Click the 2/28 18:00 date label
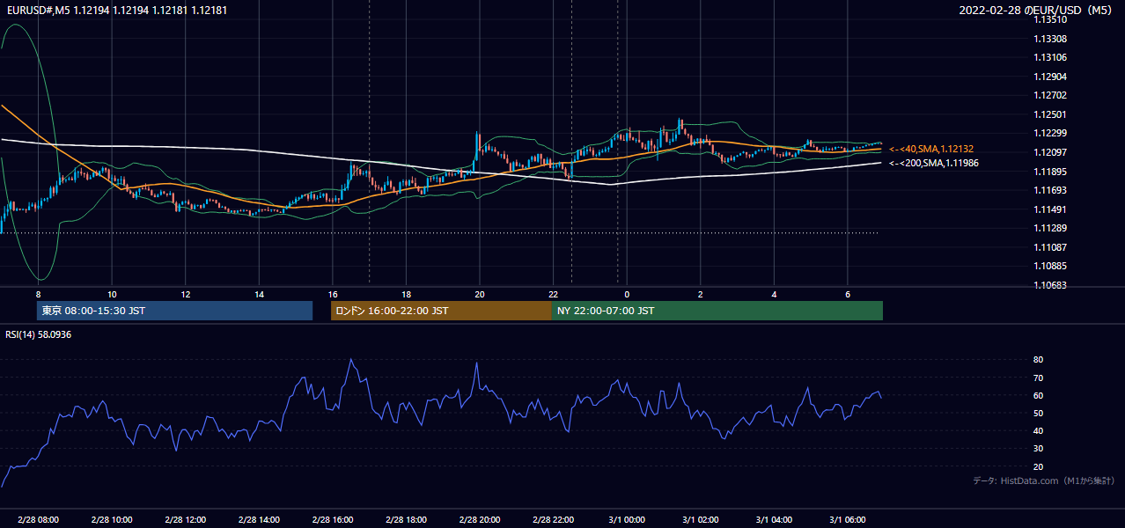 click(x=406, y=520)
